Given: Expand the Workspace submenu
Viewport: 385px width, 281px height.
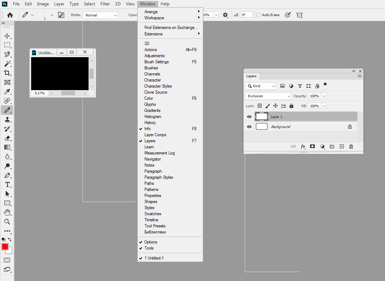Looking at the screenshot, I should coord(170,18).
